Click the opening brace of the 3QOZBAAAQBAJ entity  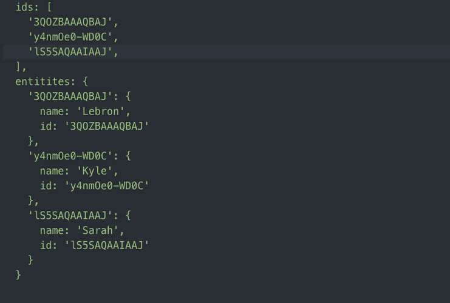(128, 96)
